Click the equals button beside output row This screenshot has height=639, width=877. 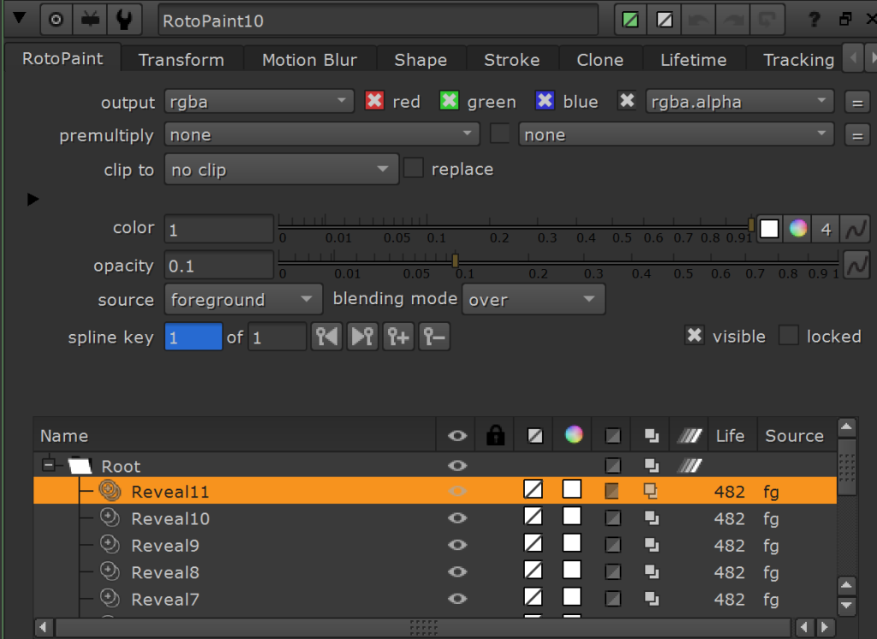point(856,104)
